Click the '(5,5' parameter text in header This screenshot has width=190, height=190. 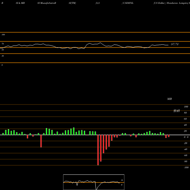pyautogui.click(x=98, y=3)
